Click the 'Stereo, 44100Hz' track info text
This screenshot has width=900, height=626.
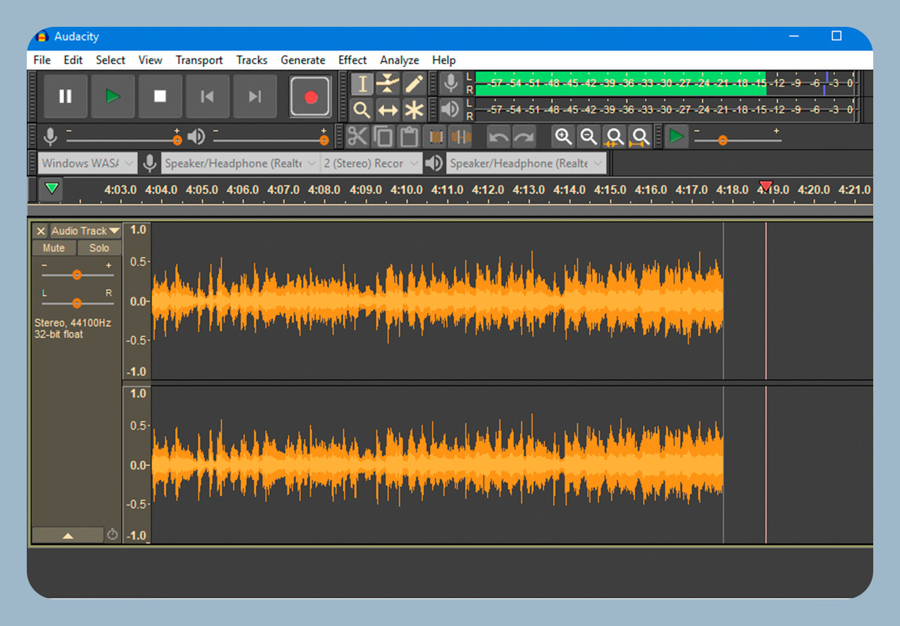pos(73,323)
